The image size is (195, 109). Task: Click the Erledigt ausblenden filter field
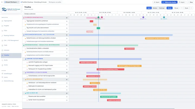(x=46, y=14)
